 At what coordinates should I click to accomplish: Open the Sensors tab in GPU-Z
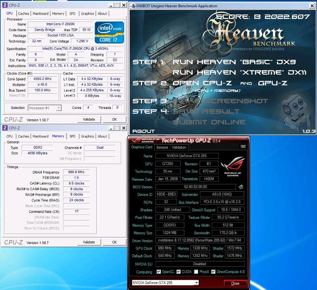tap(162, 147)
